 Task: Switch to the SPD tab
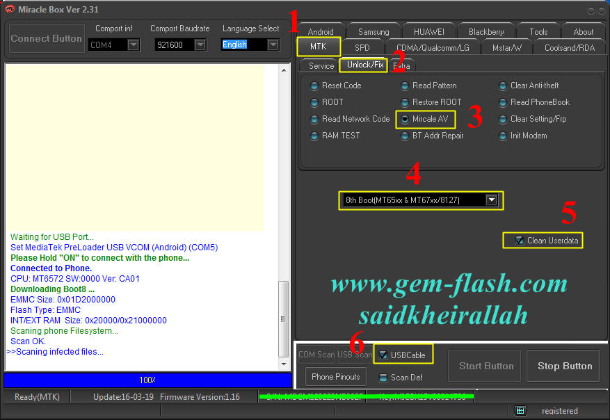[362, 47]
